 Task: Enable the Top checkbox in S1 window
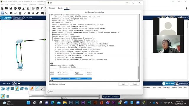(x=48, y=92)
